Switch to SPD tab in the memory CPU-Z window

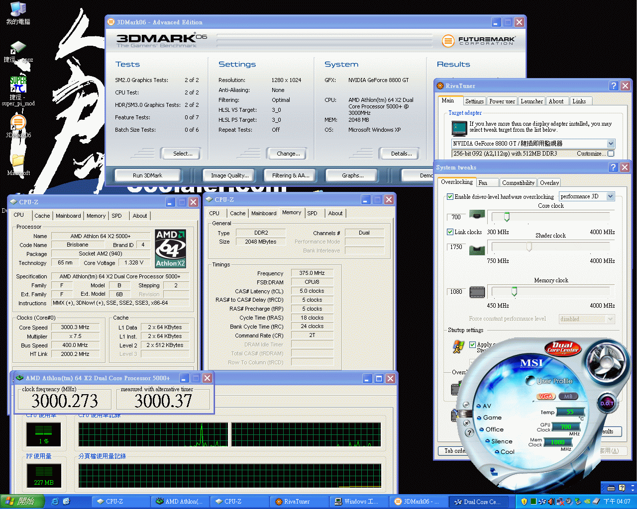coord(312,213)
